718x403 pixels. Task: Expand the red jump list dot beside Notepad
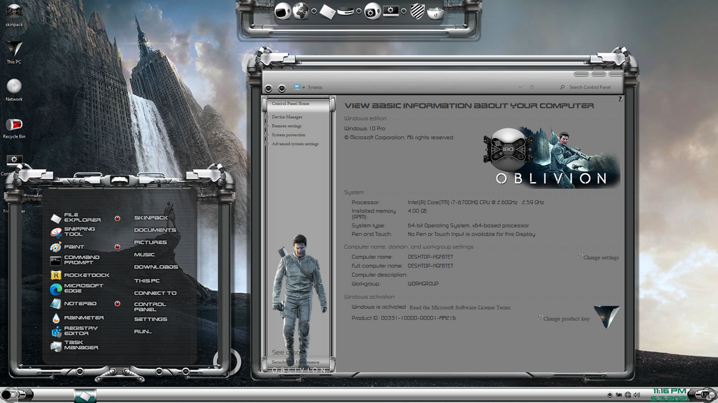click(117, 303)
